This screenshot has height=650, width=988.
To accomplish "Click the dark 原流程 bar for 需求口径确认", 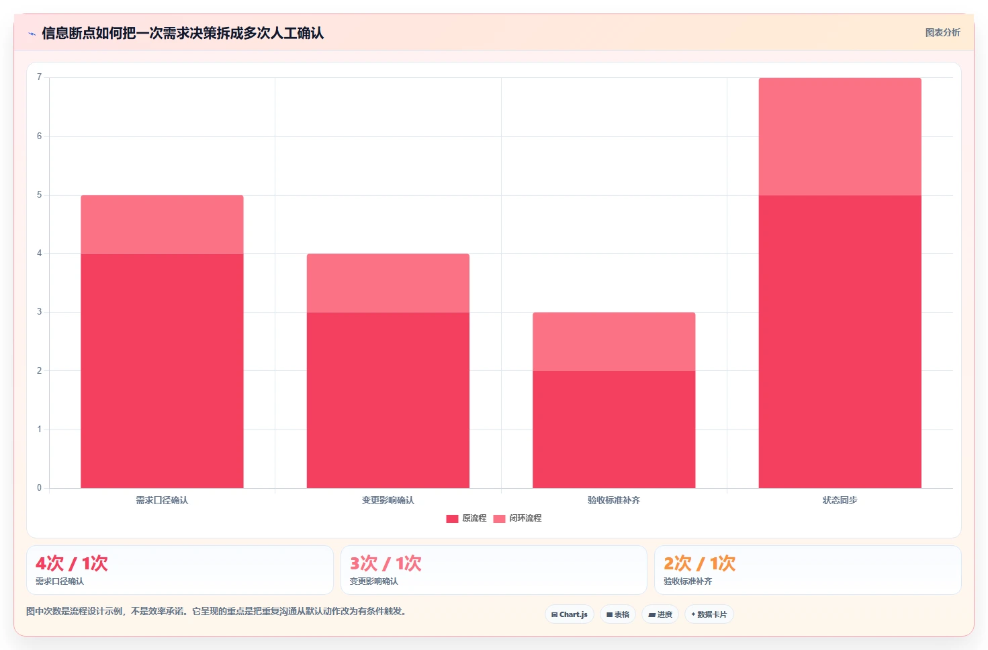I will tap(162, 371).
